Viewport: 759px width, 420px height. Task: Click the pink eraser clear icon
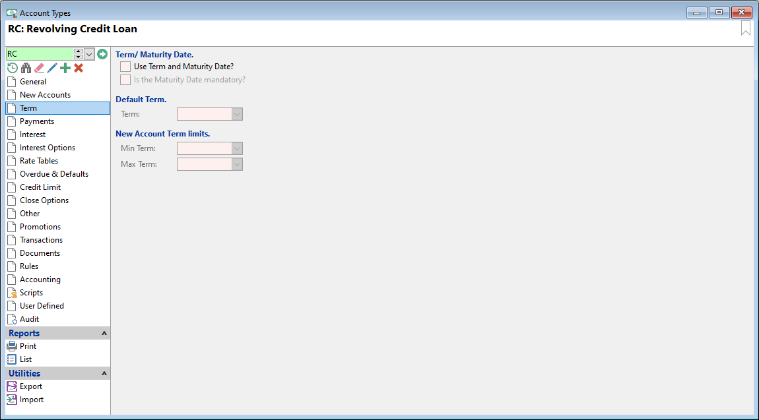click(x=39, y=68)
